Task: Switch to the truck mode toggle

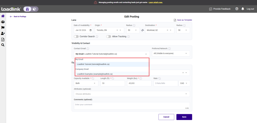Action: 27,9
